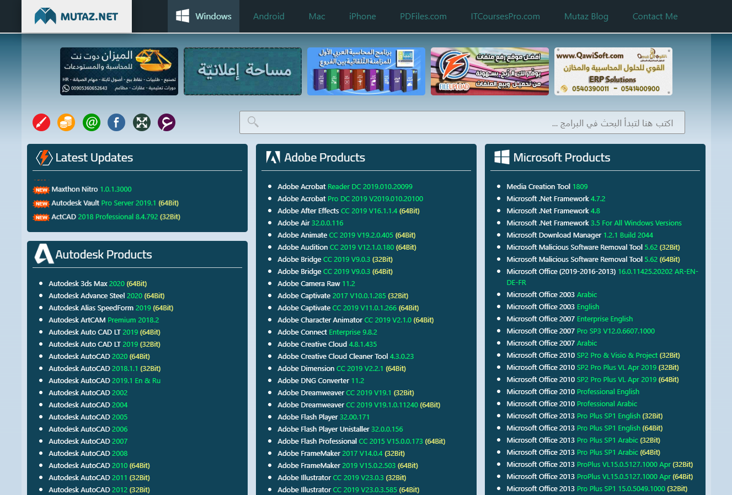Open Microsoft Download Manager 1.2.1 link
The height and width of the screenshot is (495, 732).
click(x=580, y=235)
